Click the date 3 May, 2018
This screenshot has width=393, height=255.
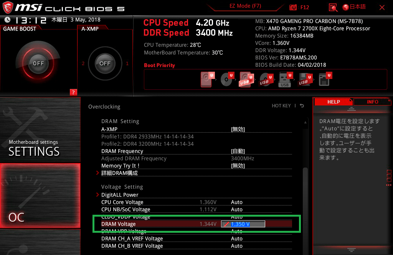point(86,20)
